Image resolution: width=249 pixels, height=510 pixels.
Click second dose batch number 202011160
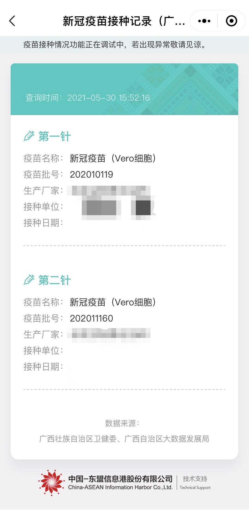[91, 318]
